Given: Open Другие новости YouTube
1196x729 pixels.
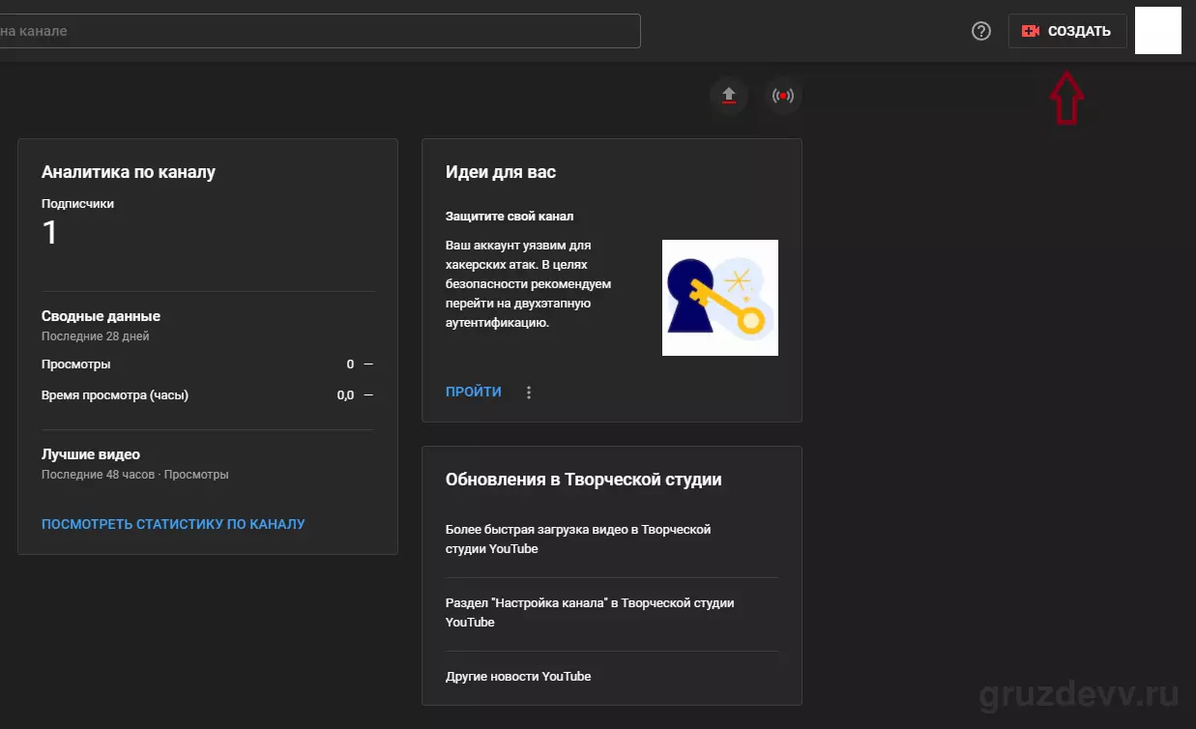Looking at the screenshot, I should point(518,676).
